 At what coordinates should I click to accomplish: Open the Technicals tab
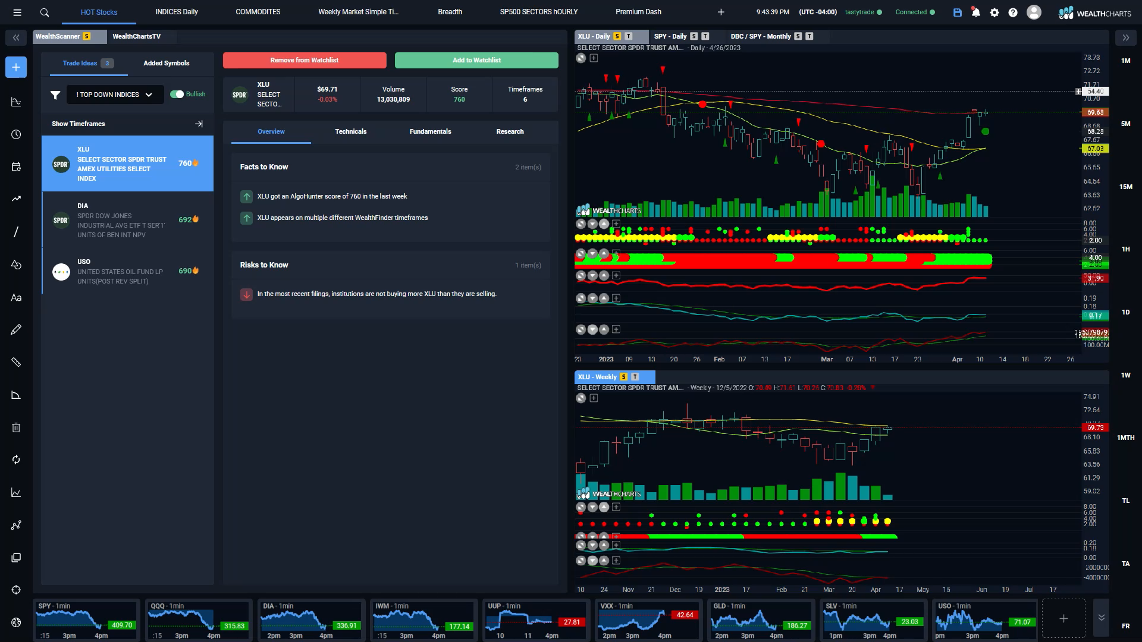pyautogui.click(x=350, y=131)
